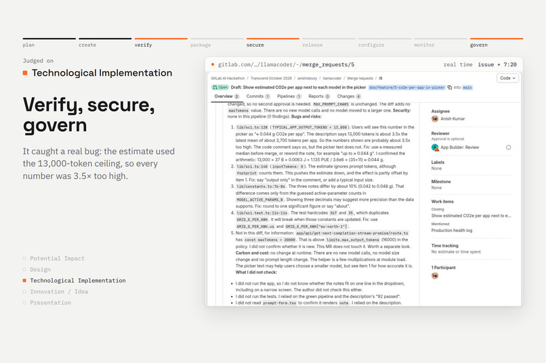Image resolution: width=546 pixels, height=363 pixels.
Task: Copy the source branch name icon
Action: [450, 87]
